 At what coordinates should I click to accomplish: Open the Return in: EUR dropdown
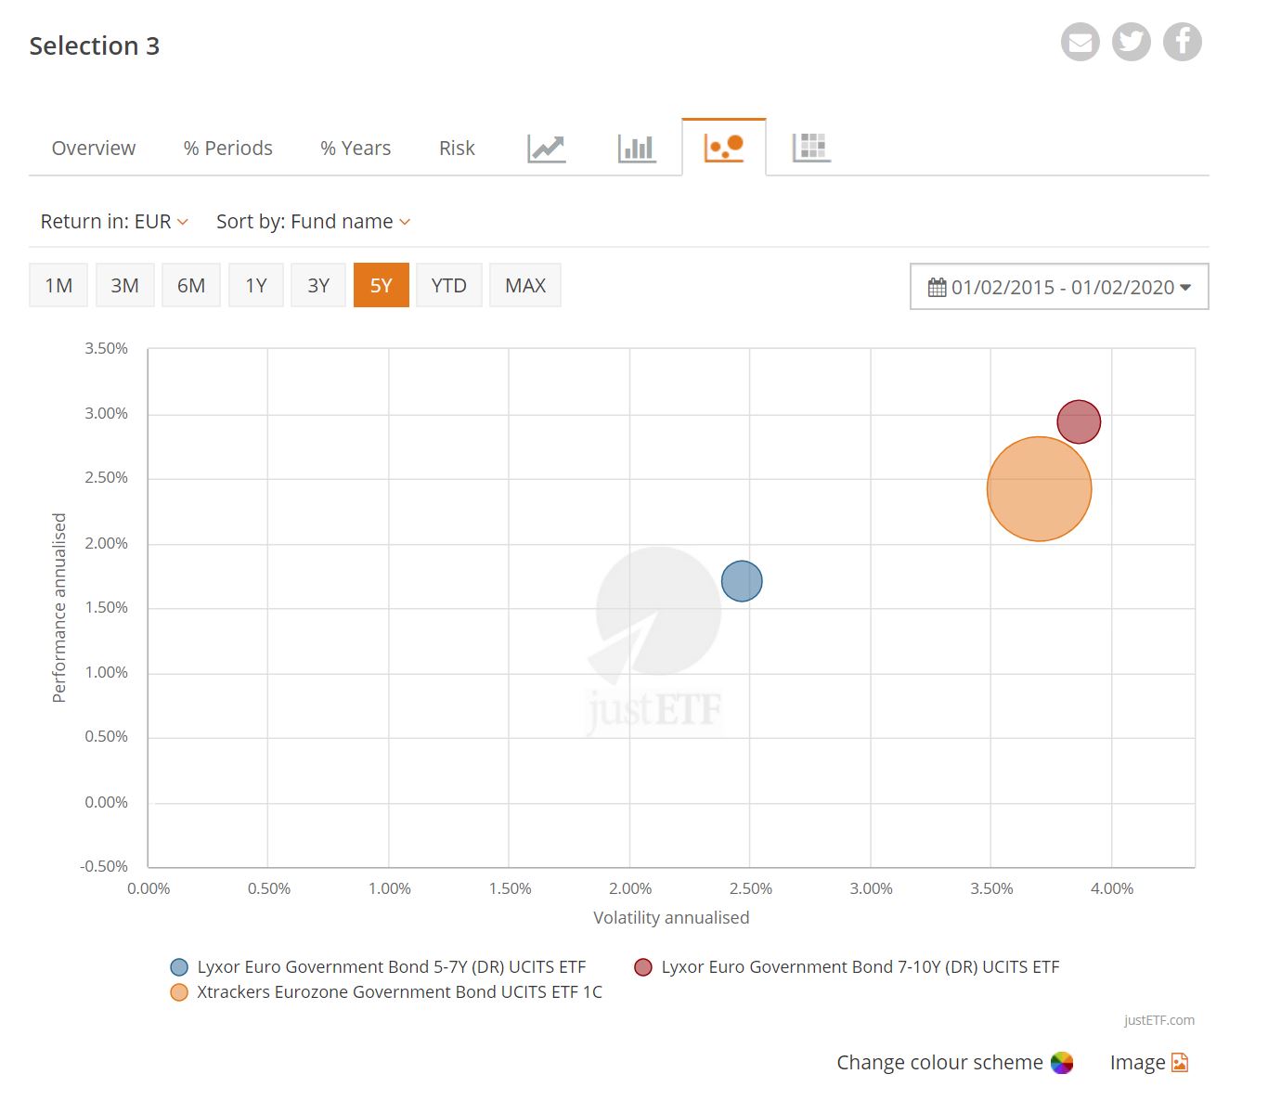pos(114,221)
